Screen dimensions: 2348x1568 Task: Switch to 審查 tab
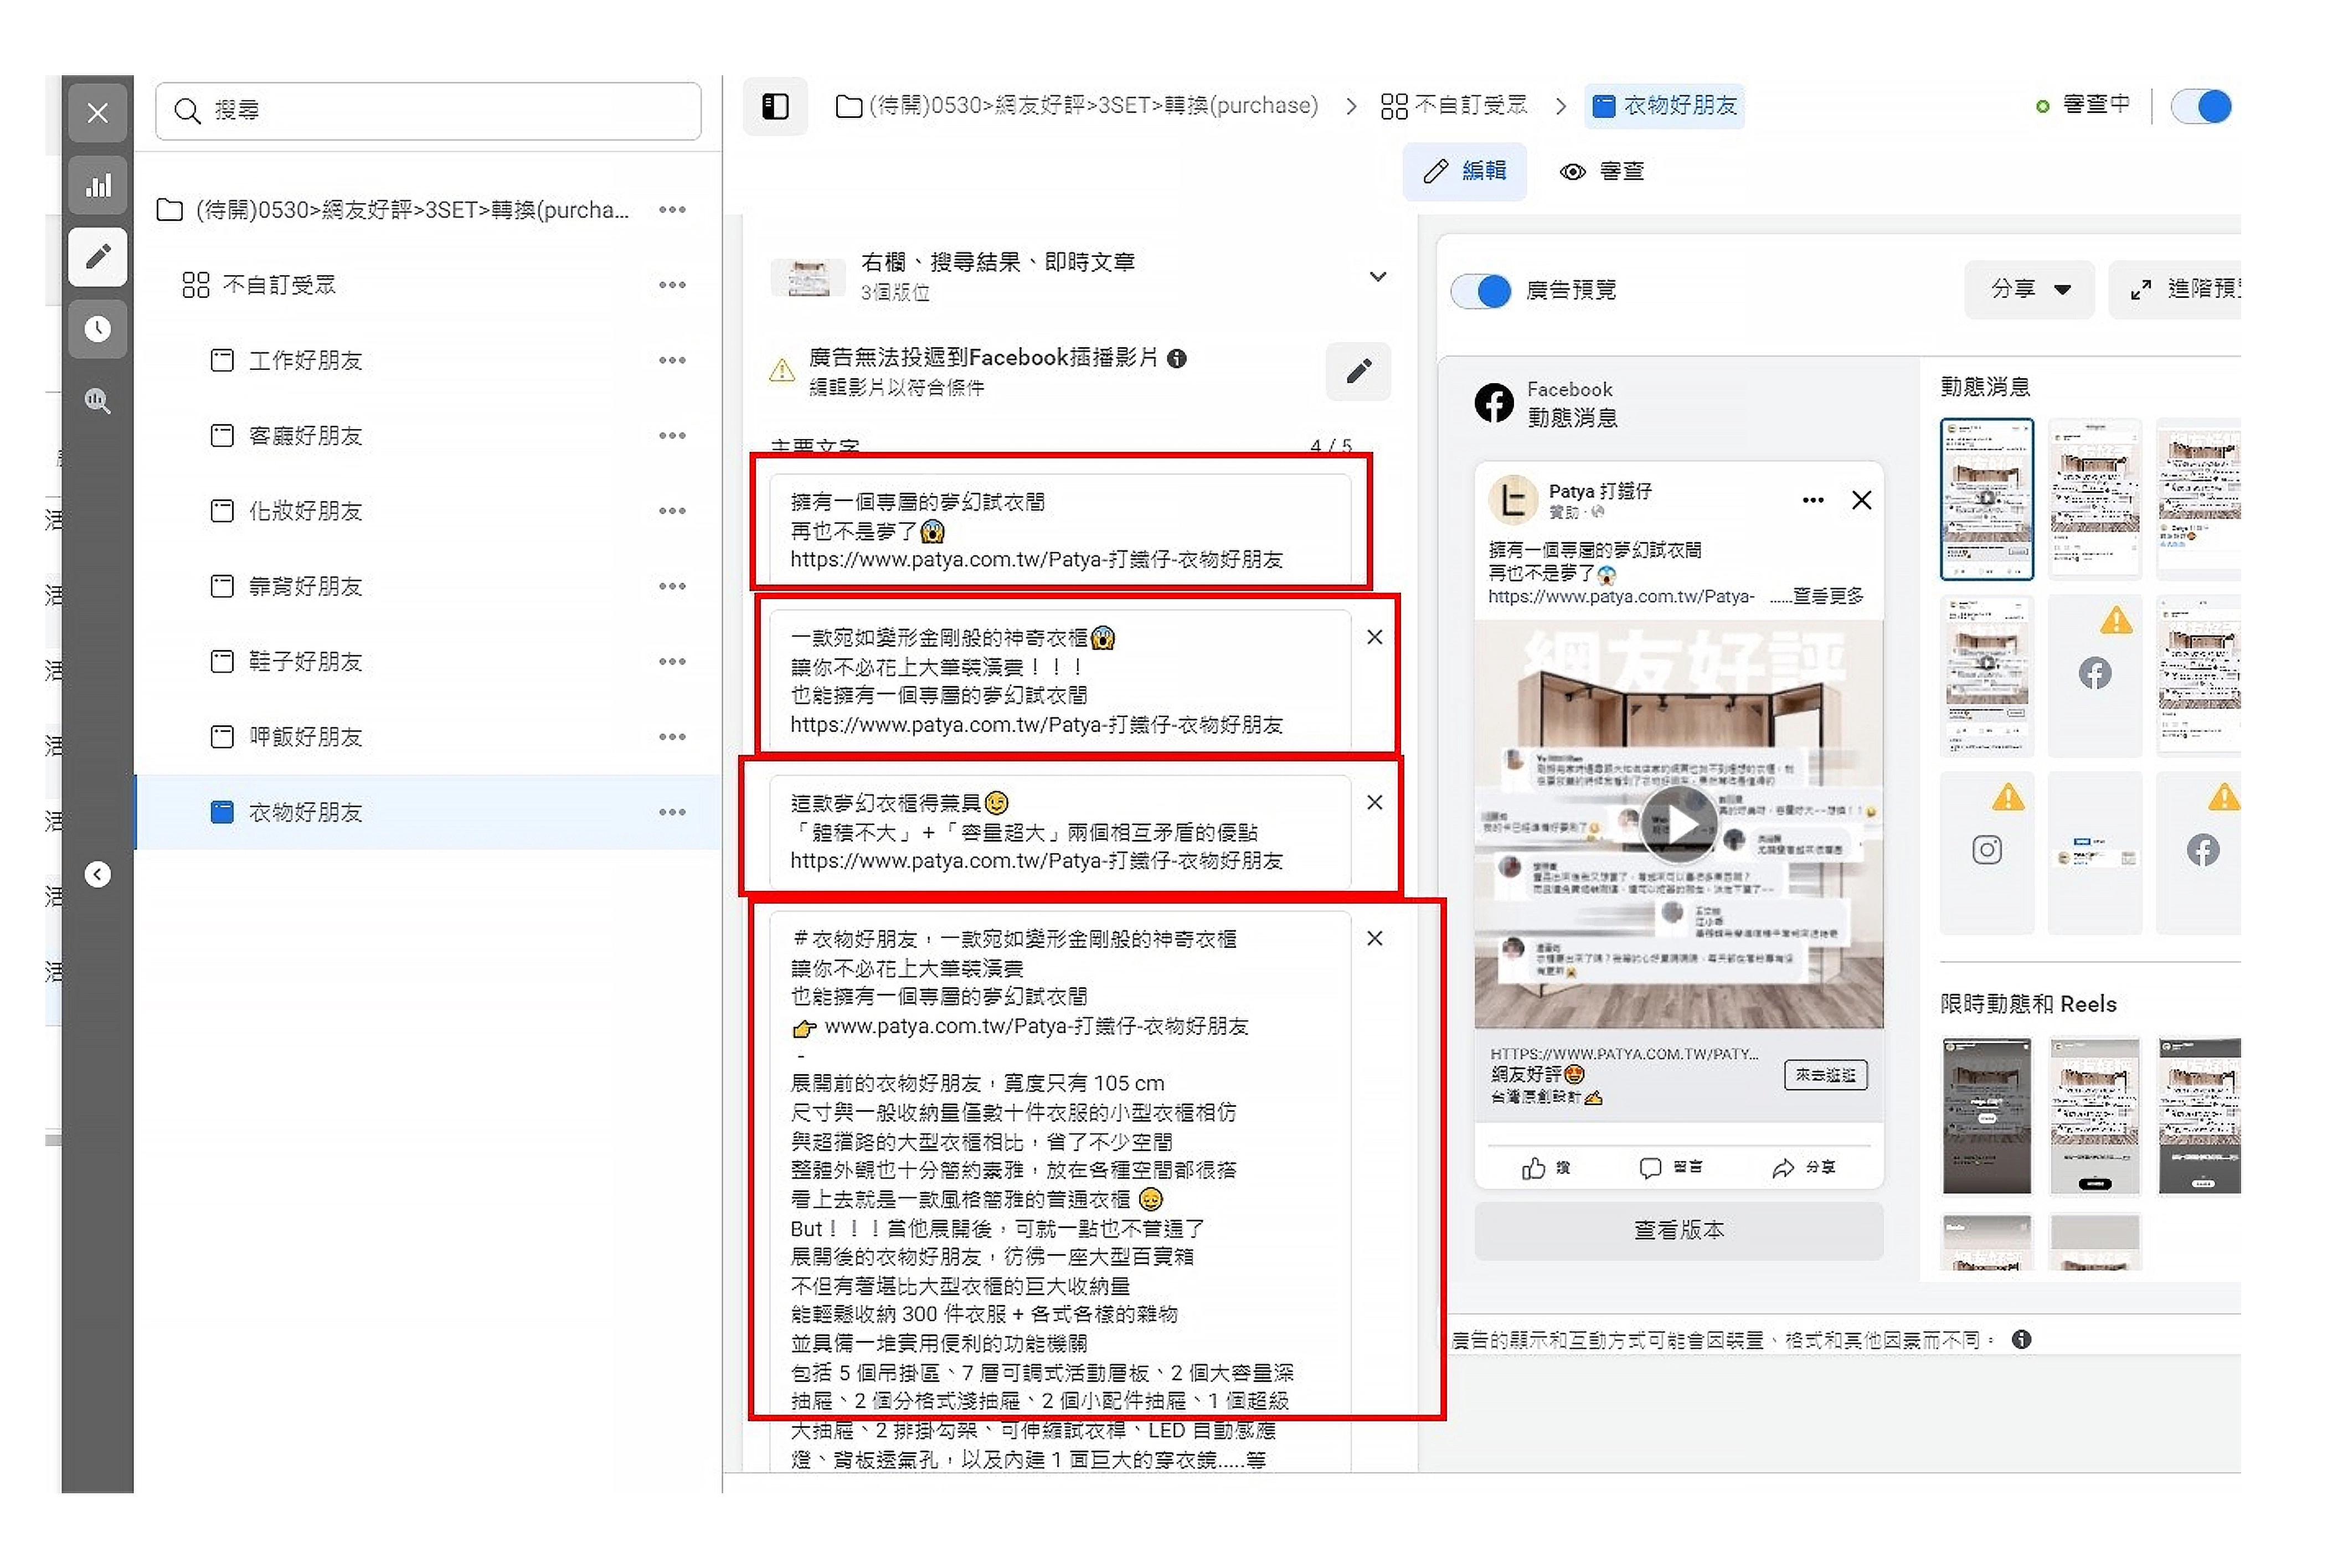(1602, 171)
